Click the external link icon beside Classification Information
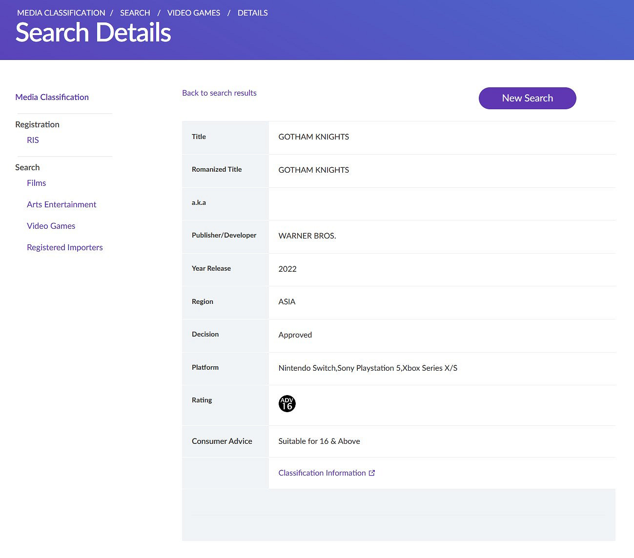Screen dimensions: 634x558 (x=372, y=473)
